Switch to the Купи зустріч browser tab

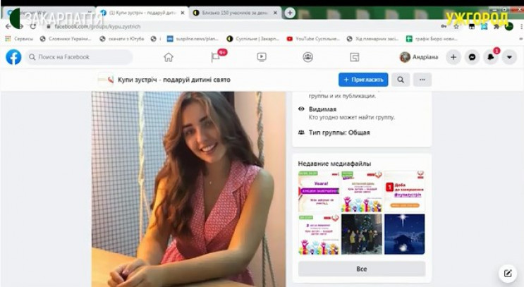point(142,13)
